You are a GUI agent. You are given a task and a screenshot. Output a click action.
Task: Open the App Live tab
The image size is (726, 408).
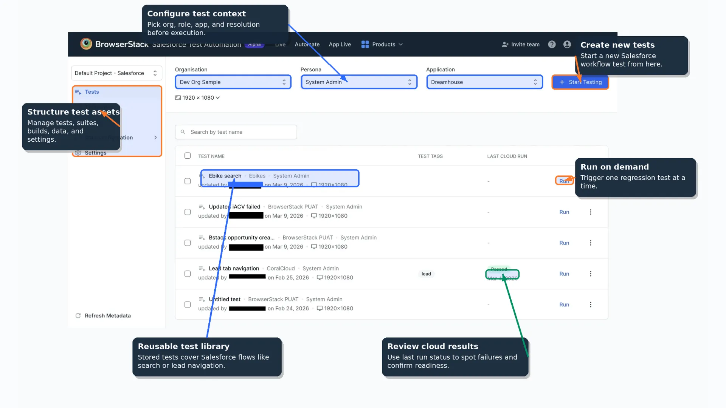pos(340,44)
